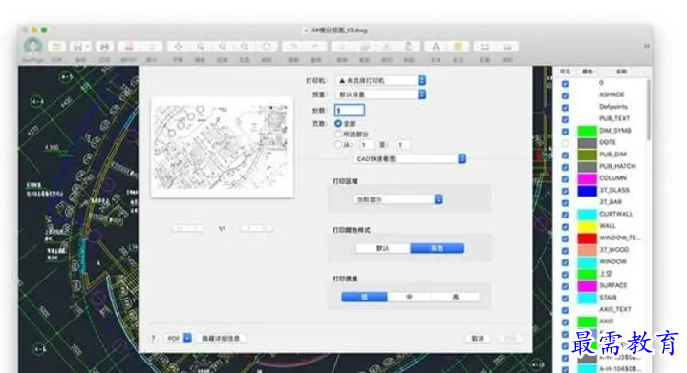
Task: Click green DIM_SYMB color swatch
Action: (587, 131)
